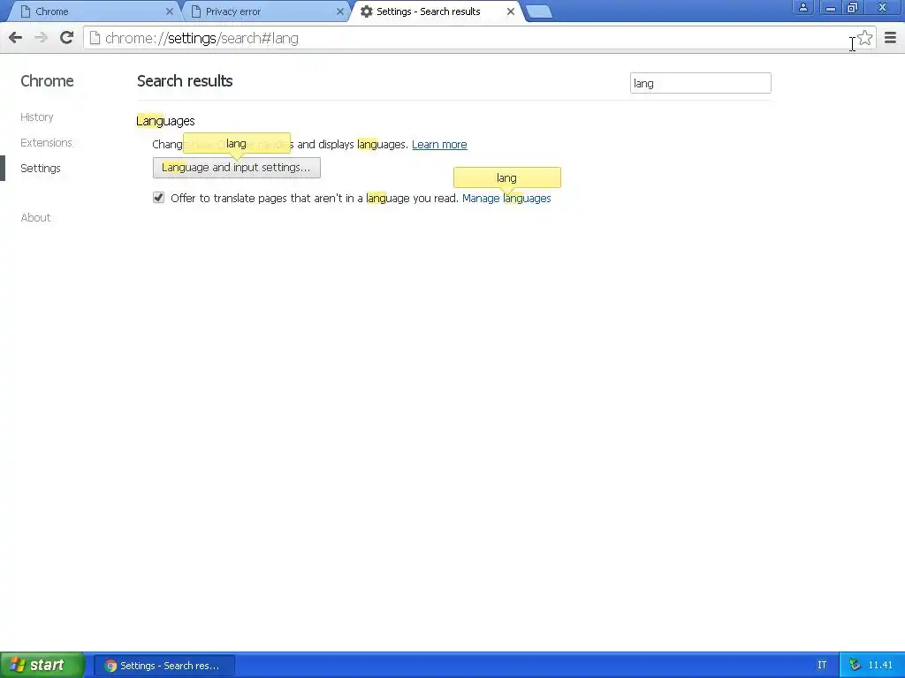This screenshot has height=678, width=905.
Task: Restore down the Chrome window
Action: tap(853, 7)
